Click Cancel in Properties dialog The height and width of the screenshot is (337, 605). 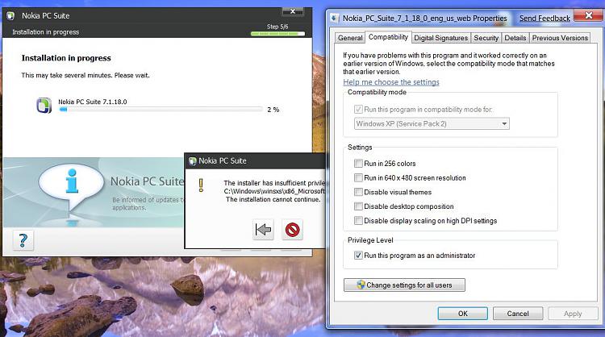(x=518, y=314)
